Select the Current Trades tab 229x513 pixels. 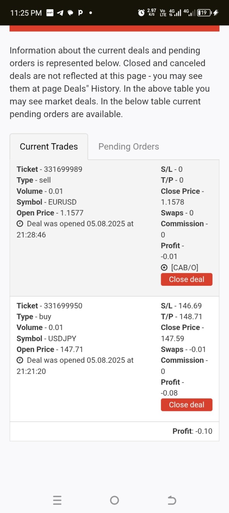[49, 147]
